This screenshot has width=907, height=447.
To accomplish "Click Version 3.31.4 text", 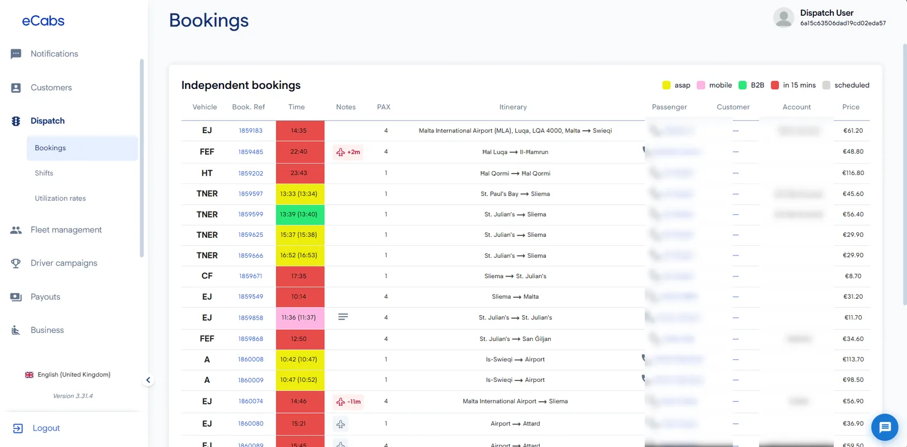I will 73,397.
